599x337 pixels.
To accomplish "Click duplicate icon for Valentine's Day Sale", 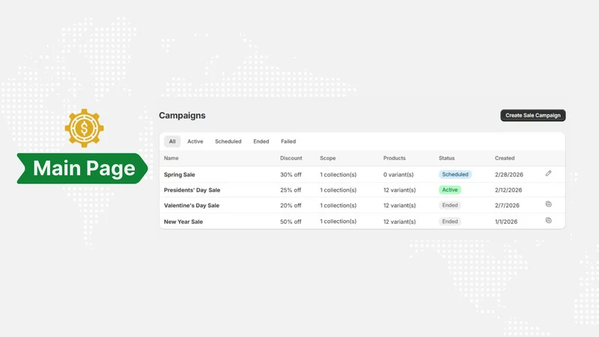I will pyautogui.click(x=548, y=204).
